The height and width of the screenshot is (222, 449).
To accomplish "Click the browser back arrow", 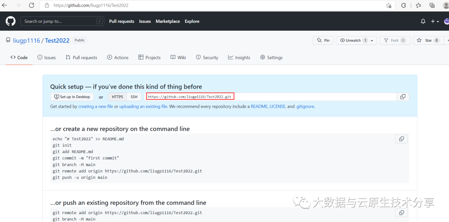I will (x=5, y=5).
